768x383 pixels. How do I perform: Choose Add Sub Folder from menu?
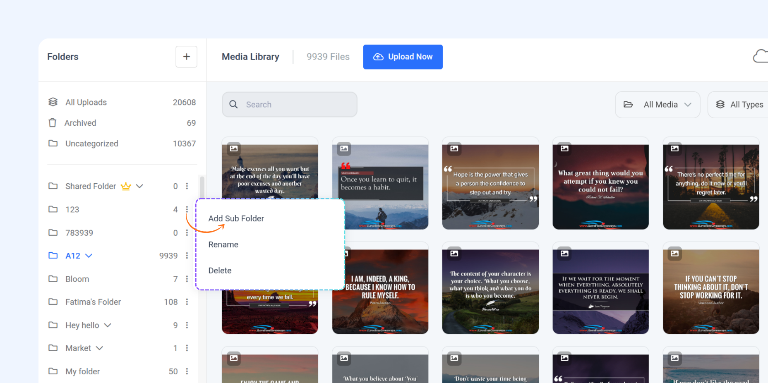(x=236, y=218)
